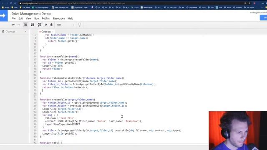Reload the page in the browser
The image size is (267, 150).
coord(11,3)
